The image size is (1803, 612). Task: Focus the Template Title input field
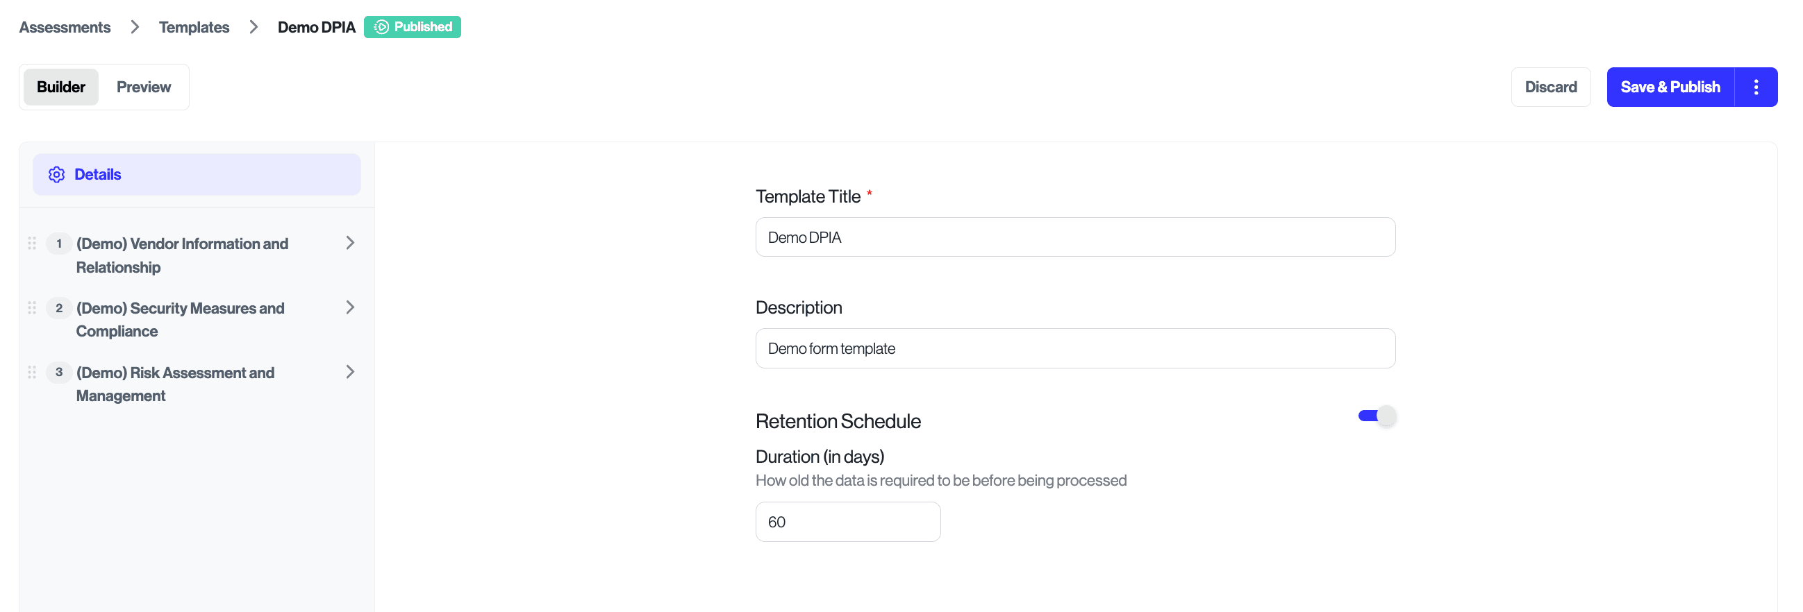click(x=1075, y=237)
